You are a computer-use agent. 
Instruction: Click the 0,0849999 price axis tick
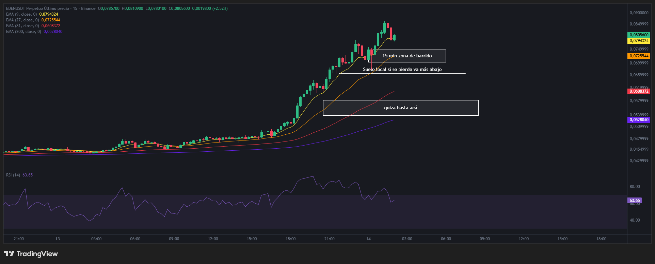639,24
